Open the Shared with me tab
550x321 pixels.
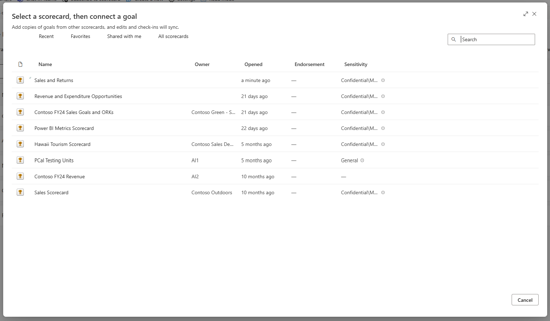coord(124,36)
